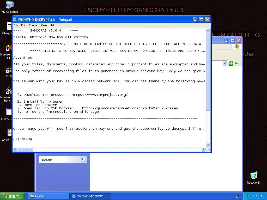Open the Notepad Edit menu

pos(23,25)
